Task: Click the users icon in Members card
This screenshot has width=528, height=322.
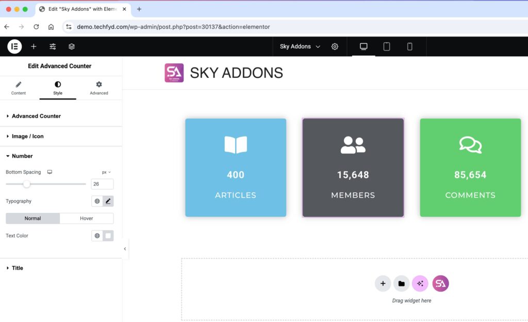Action: click(x=353, y=145)
